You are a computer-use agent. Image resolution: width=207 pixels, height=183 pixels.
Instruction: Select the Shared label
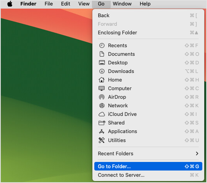116,123
